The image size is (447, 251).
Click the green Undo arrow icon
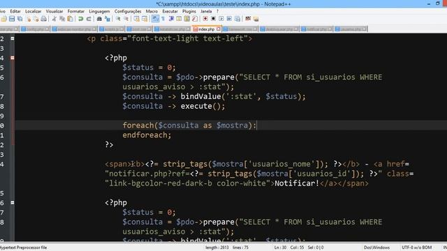[81, 19]
